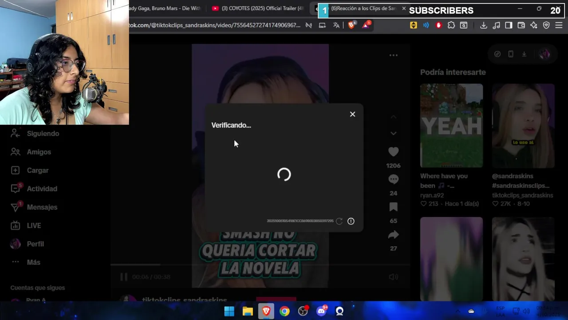The height and width of the screenshot is (320, 568).
Task: Open the three-dot video options menu
Action: tap(393, 55)
